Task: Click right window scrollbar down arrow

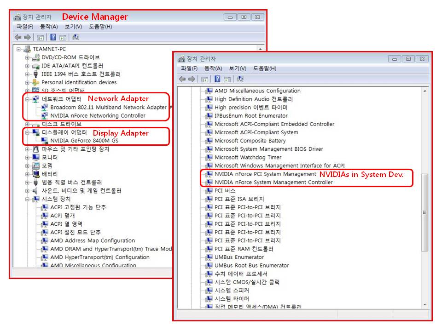Action: (x=425, y=304)
